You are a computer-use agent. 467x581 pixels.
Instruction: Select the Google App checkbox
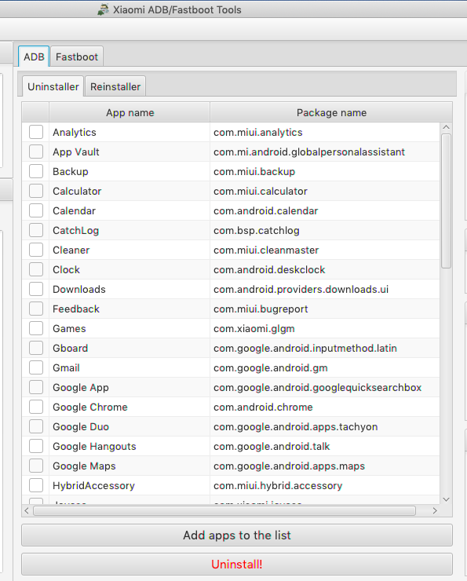coord(36,387)
